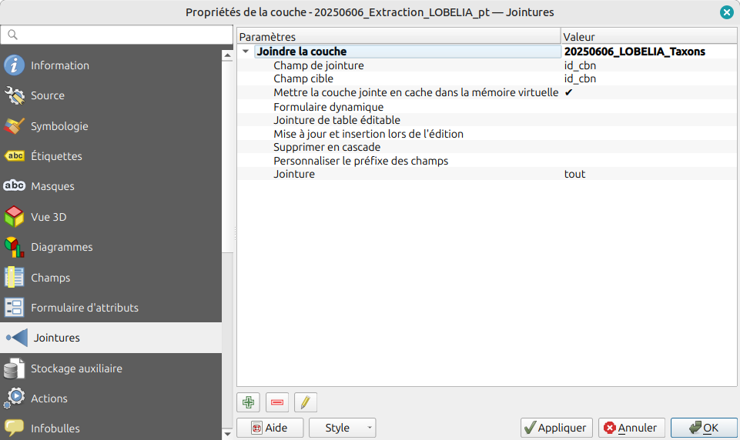Open the Stockage auxiliaire database icon
The width and height of the screenshot is (740, 440).
tap(15, 368)
